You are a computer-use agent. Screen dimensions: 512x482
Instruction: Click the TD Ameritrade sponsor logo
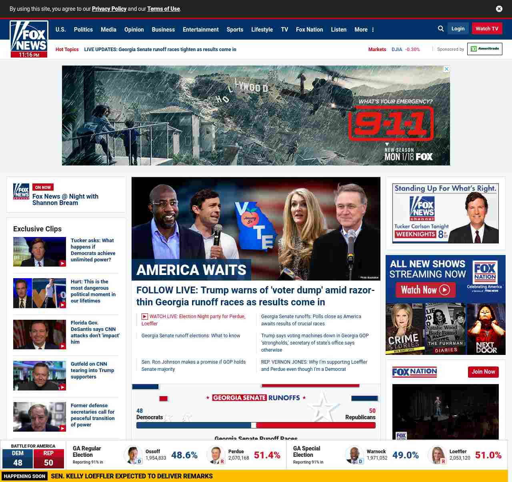484,49
